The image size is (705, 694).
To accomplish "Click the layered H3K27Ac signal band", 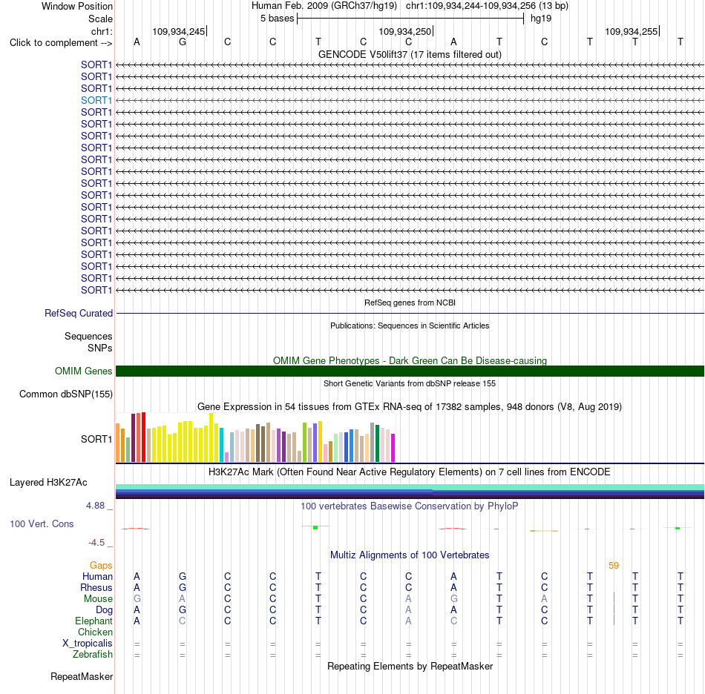I will (410, 492).
